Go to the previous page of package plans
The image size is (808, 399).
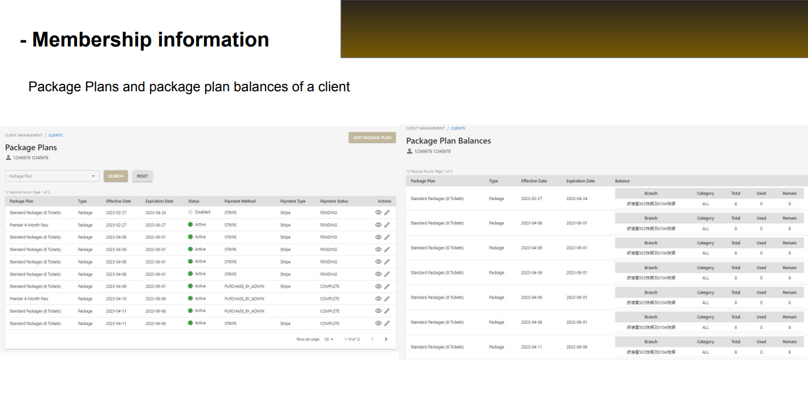point(372,339)
